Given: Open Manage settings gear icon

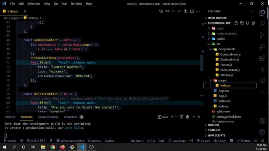Looking at the screenshot, I should click(262, 132).
